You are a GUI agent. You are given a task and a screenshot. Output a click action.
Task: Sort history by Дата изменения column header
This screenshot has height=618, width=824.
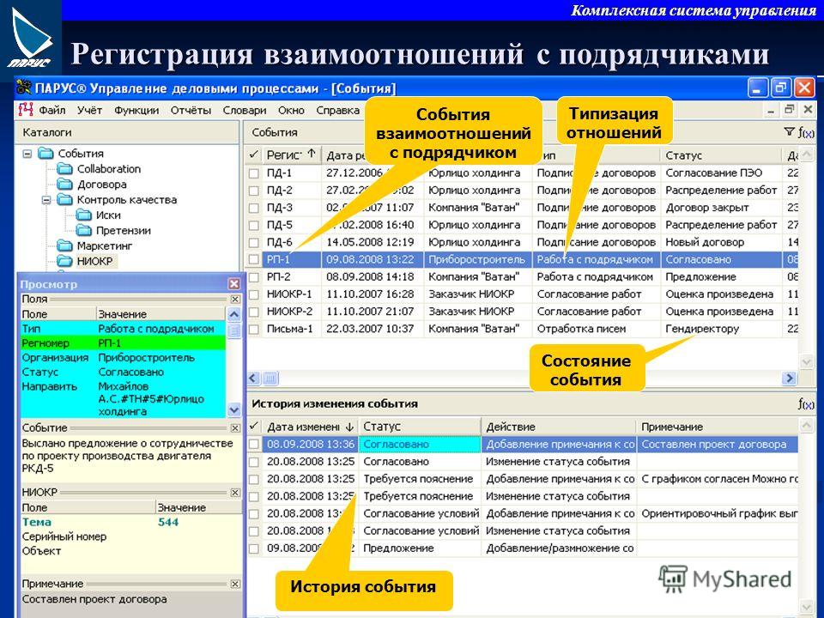pos(310,427)
